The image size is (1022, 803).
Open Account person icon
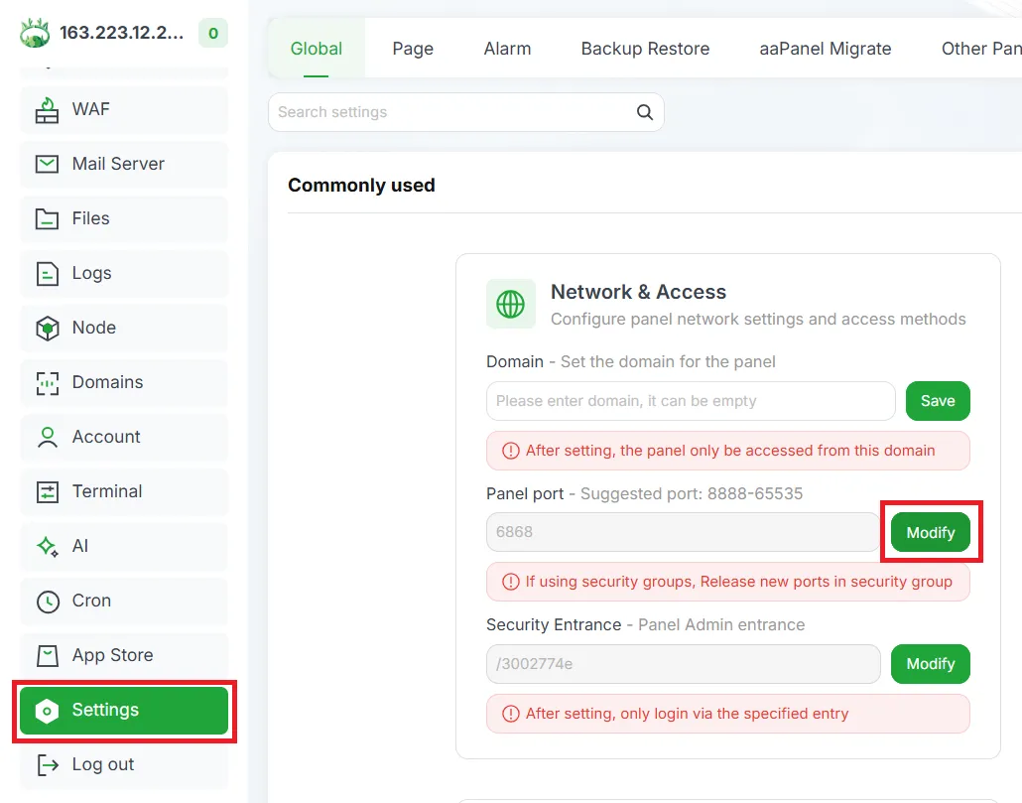click(x=47, y=438)
